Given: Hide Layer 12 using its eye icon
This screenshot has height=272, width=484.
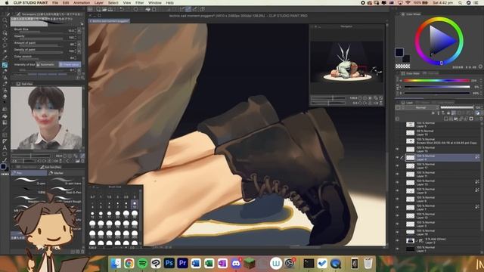Looking at the screenshot, I should coord(397,216).
